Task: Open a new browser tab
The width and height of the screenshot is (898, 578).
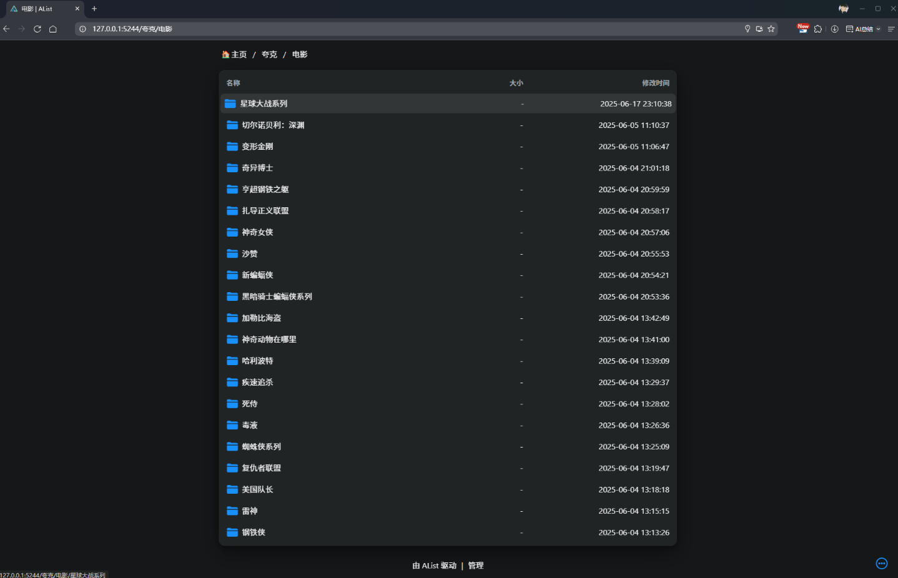Action: coord(94,9)
